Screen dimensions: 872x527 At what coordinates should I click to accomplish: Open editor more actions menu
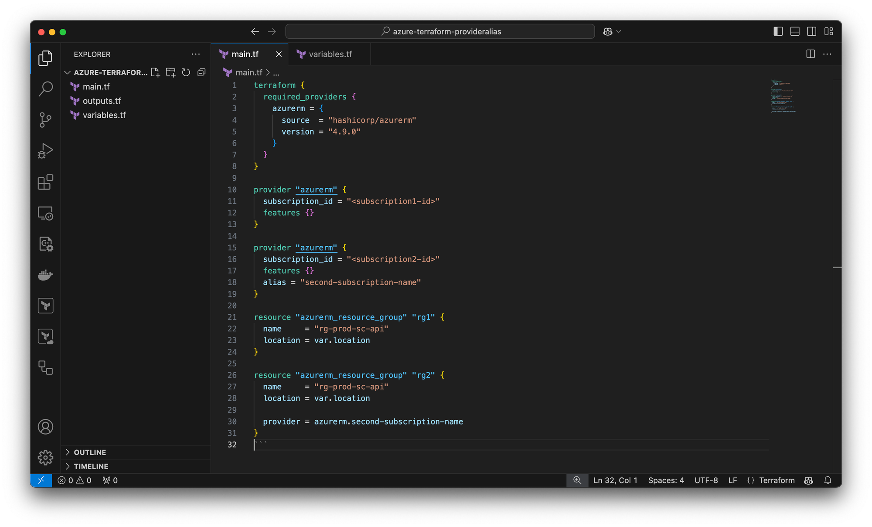pyautogui.click(x=827, y=54)
